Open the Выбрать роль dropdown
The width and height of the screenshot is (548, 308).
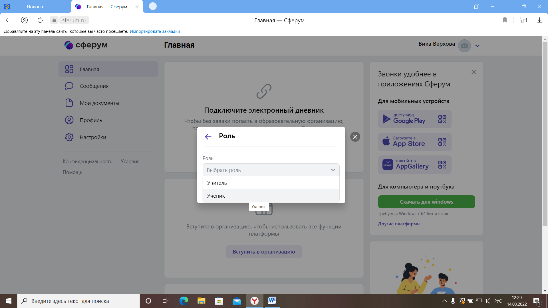tap(271, 170)
